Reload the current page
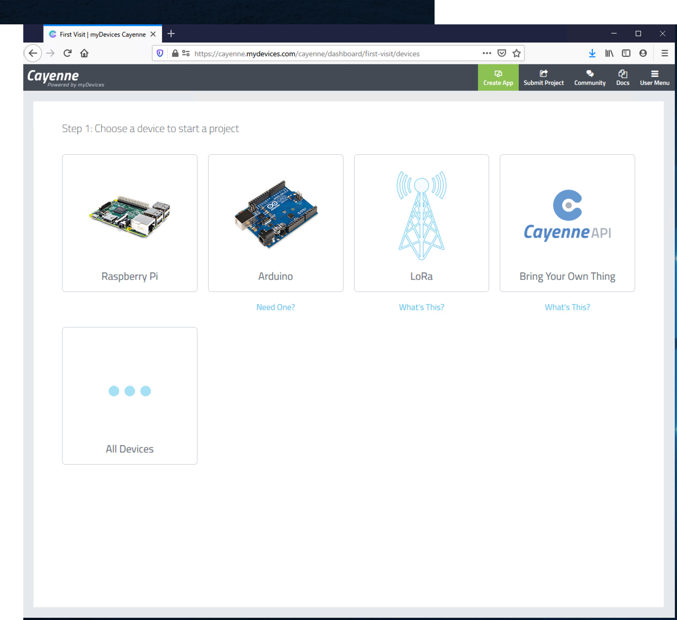677x620 pixels. pos(67,53)
